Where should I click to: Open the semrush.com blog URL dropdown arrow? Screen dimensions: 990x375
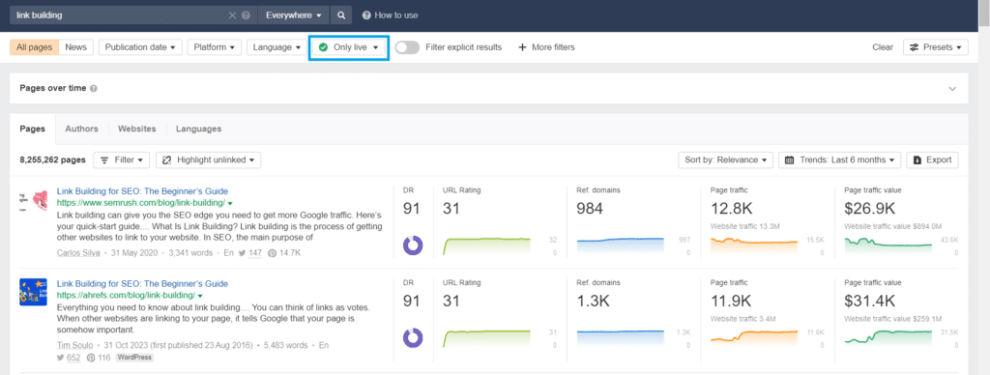[x=230, y=203]
